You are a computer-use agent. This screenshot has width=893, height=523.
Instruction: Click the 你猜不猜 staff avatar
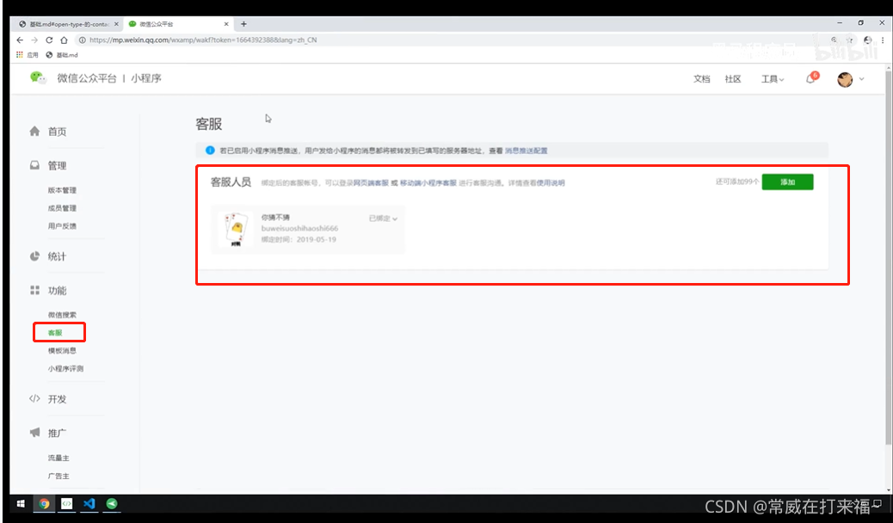[236, 229]
